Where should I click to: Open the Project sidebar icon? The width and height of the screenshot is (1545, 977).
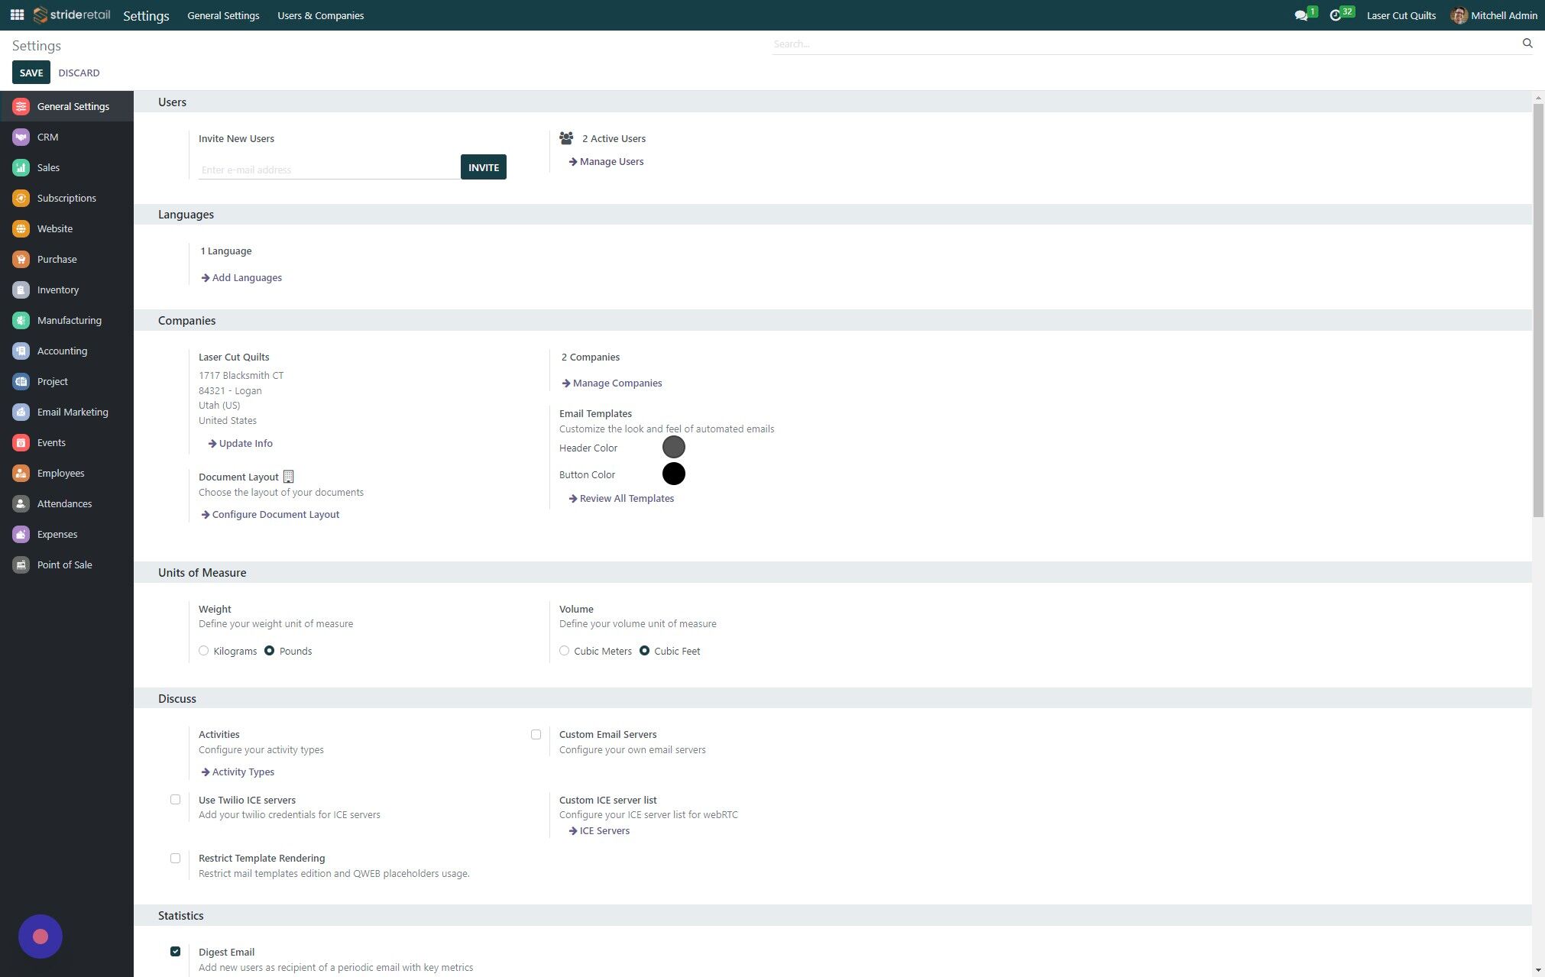click(x=21, y=382)
